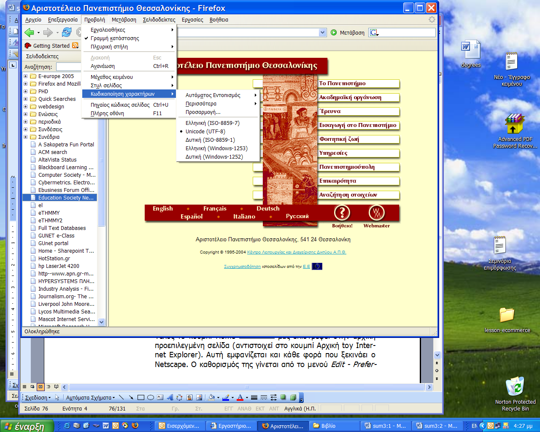Click the Φοιτητική ζωή page link
Image resolution: width=540 pixels, height=432 pixels.
tap(339, 139)
